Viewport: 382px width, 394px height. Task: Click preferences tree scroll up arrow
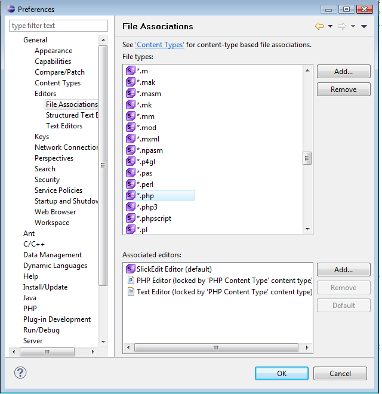[x=103, y=40]
